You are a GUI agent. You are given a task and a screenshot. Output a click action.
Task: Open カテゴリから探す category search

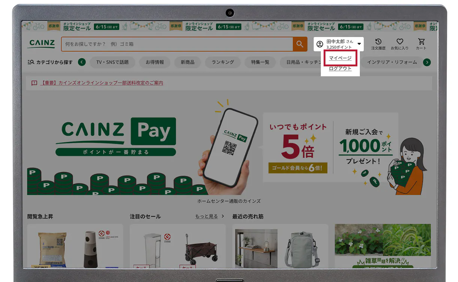point(50,62)
